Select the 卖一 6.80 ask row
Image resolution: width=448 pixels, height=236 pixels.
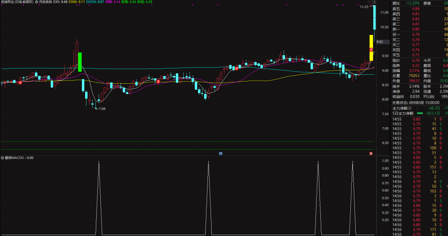pos(420,29)
